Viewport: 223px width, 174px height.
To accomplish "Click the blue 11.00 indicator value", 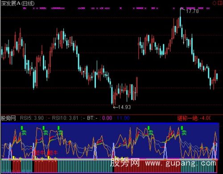I will click(x=123, y=118).
